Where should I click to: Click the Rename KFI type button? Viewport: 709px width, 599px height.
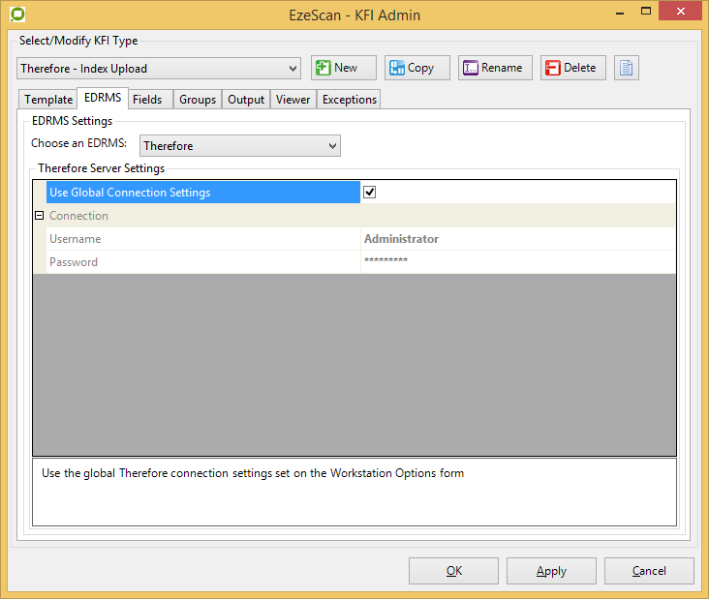coord(495,68)
